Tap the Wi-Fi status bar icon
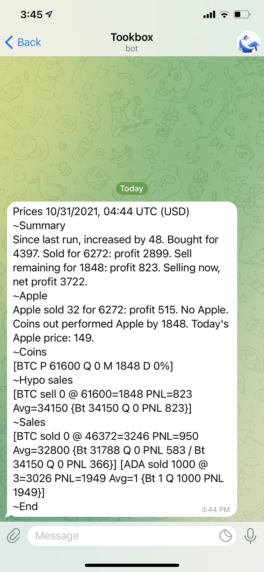264x572 pixels. pyautogui.click(x=224, y=15)
